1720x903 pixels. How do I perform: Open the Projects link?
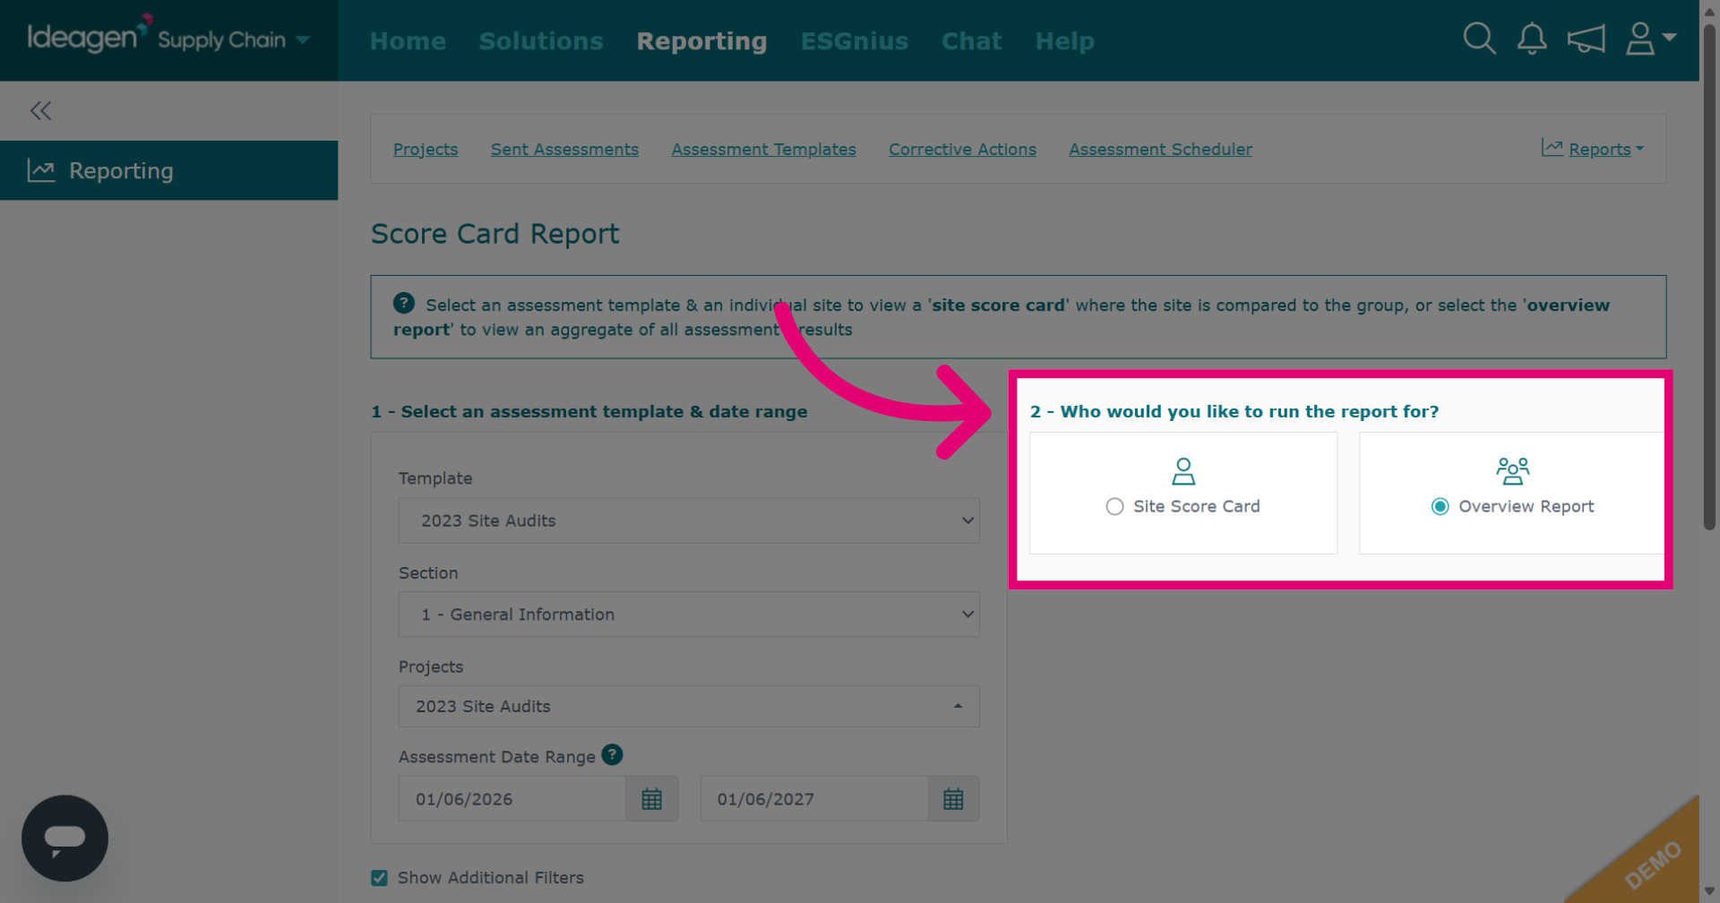(x=426, y=150)
